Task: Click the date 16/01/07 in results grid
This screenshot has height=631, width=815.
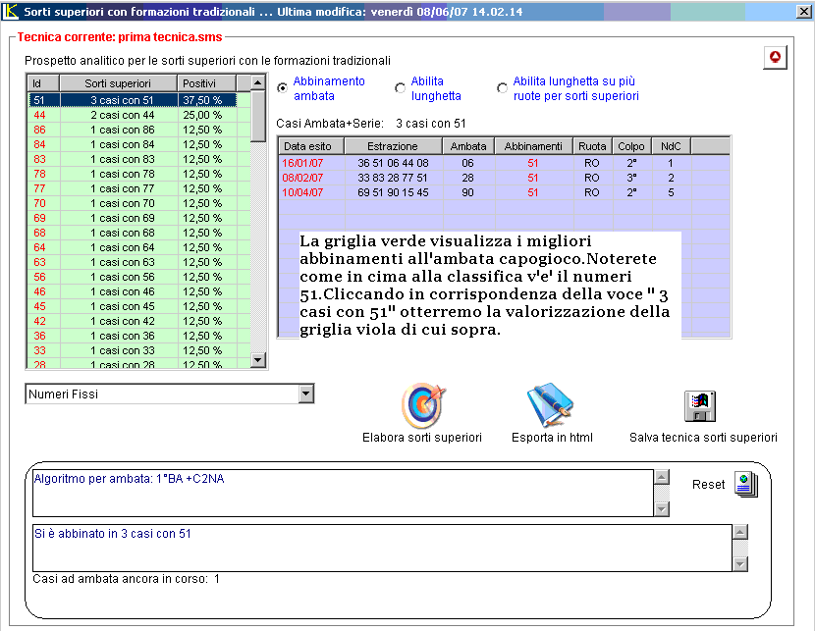Action: (302, 163)
